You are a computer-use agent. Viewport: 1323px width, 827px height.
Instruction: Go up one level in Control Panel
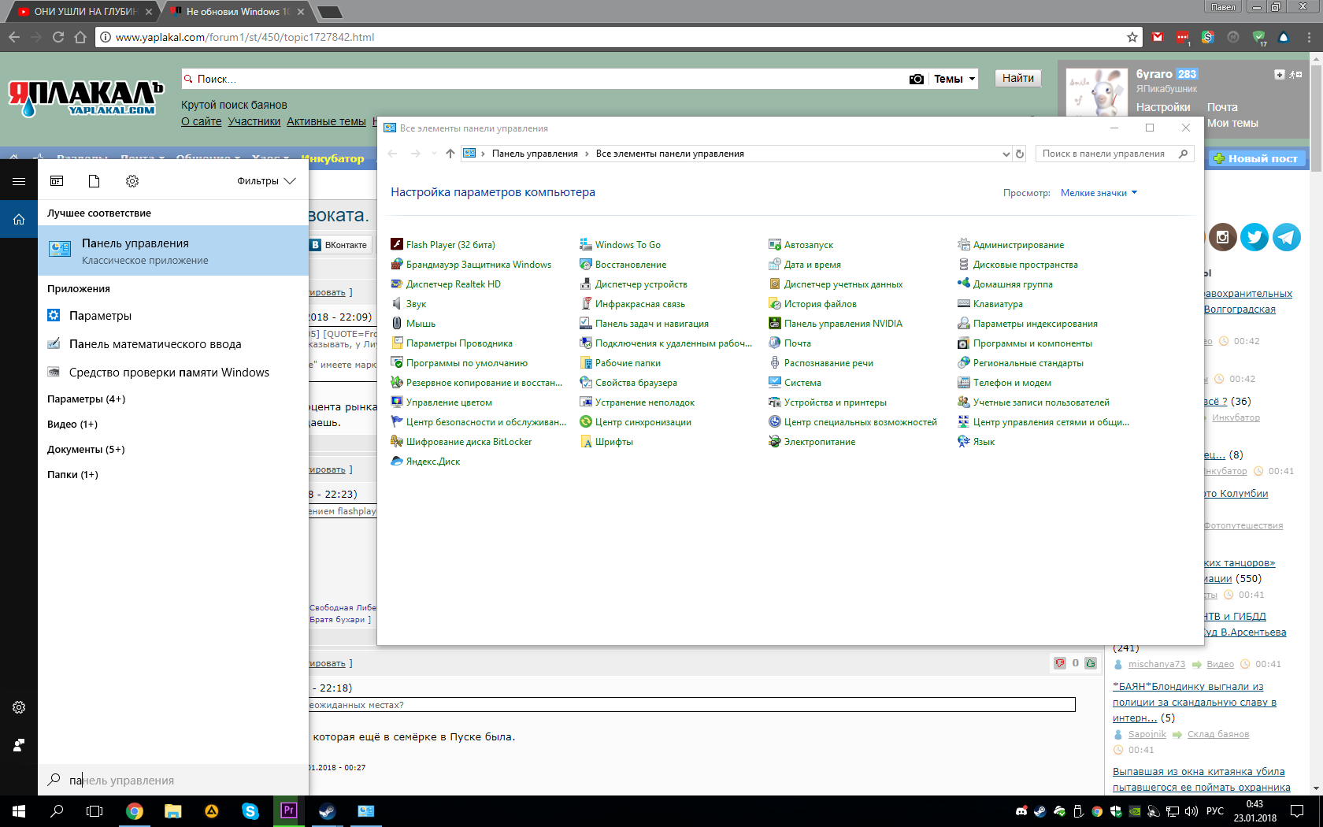pos(450,154)
